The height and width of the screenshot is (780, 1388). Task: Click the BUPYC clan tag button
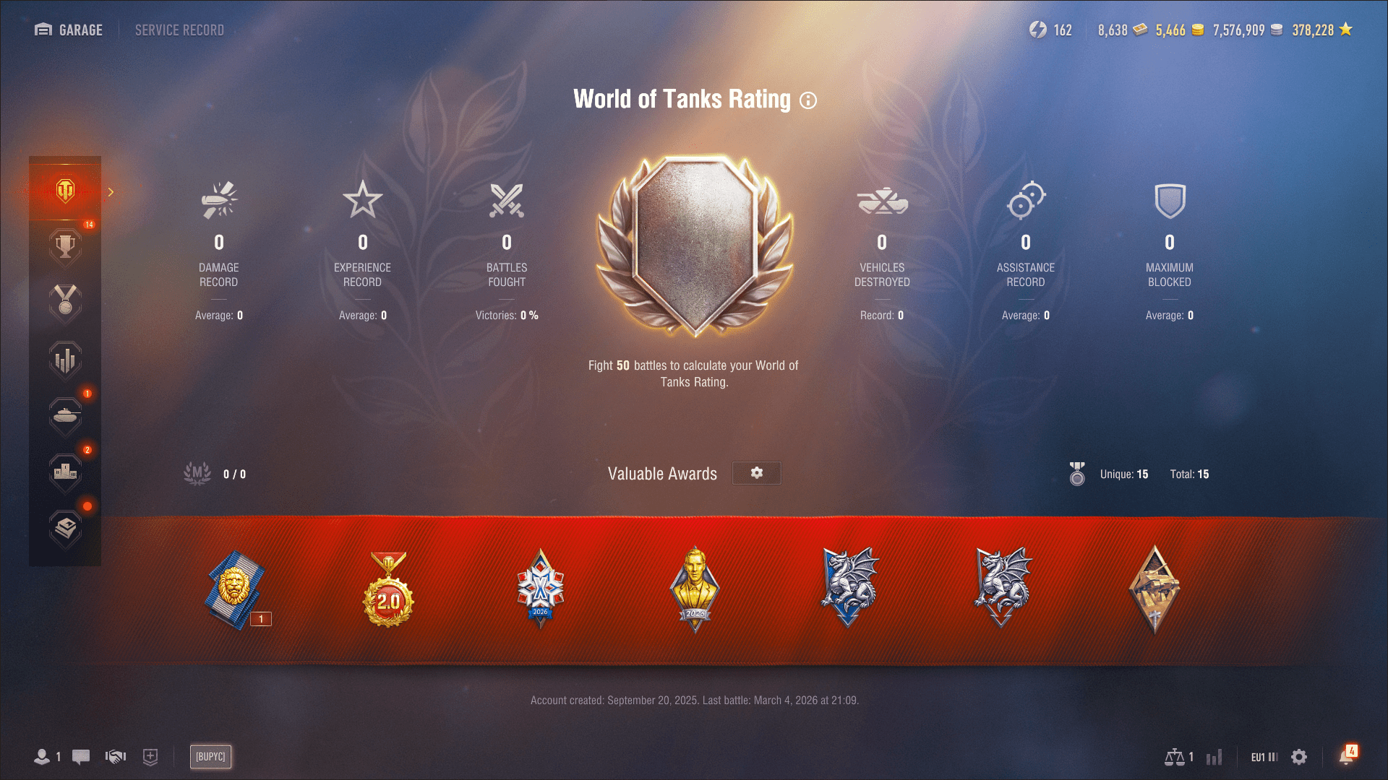(210, 756)
